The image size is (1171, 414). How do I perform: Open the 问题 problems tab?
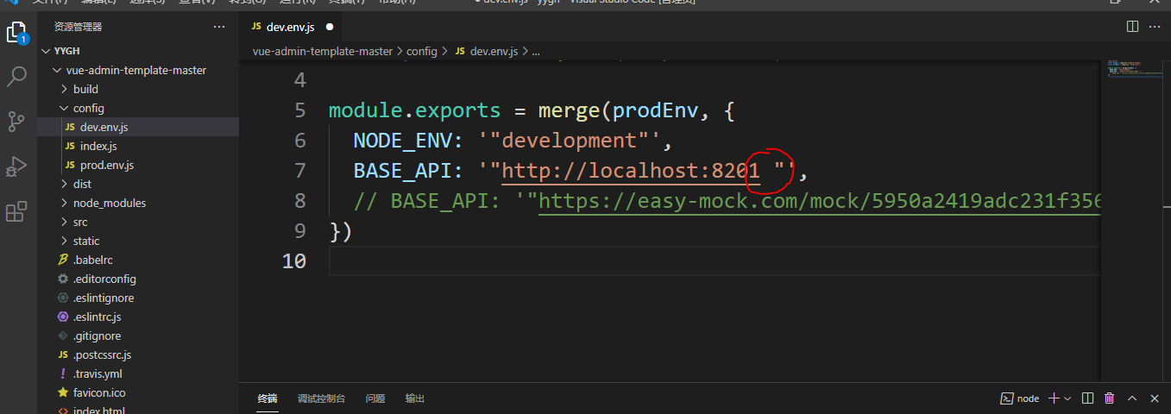pyautogui.click(x=375, y=398)
